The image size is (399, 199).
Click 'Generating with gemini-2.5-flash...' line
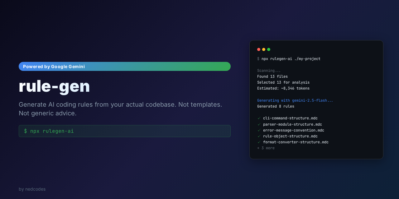[x=295, y=100]
